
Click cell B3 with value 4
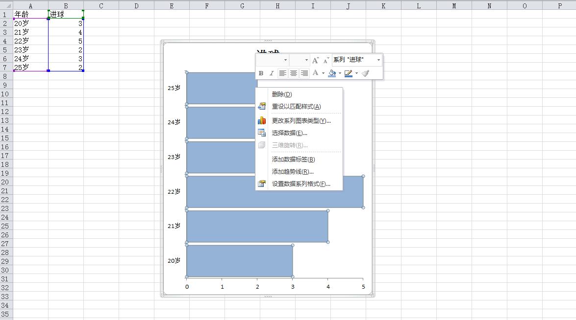pos(66,32)
